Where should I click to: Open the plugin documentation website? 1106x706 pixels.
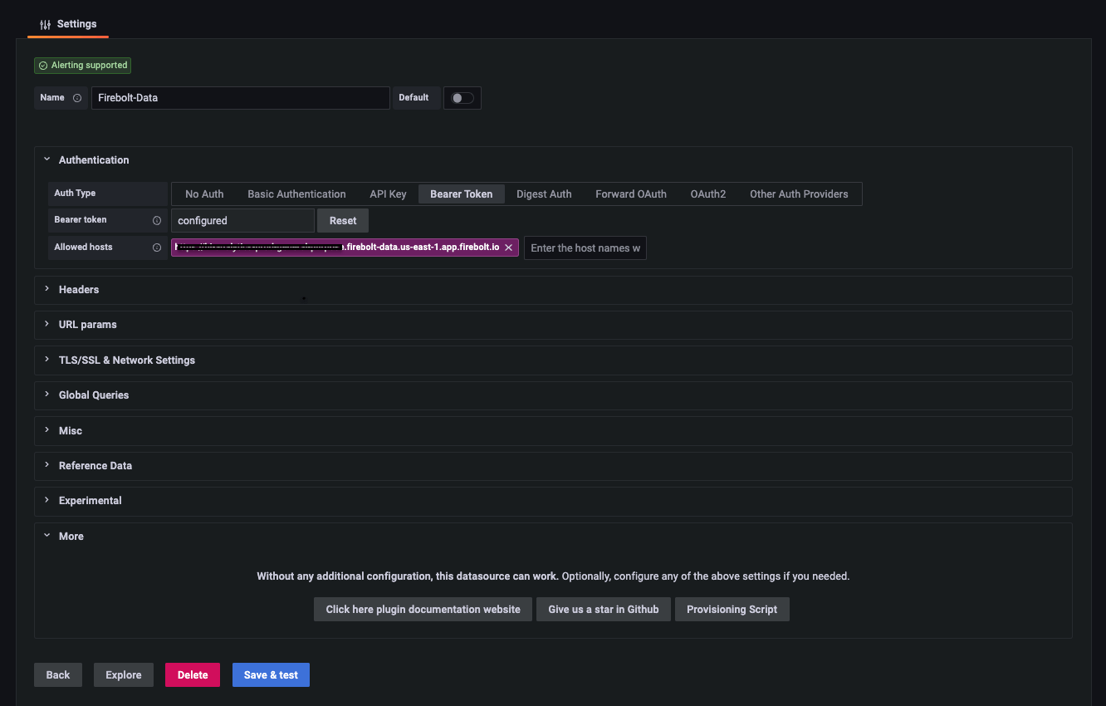point(423,609)
